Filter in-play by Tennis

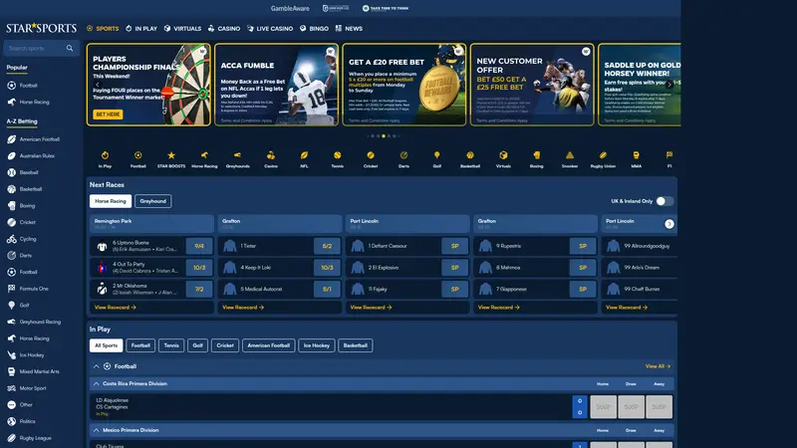[x=171, y=345]
